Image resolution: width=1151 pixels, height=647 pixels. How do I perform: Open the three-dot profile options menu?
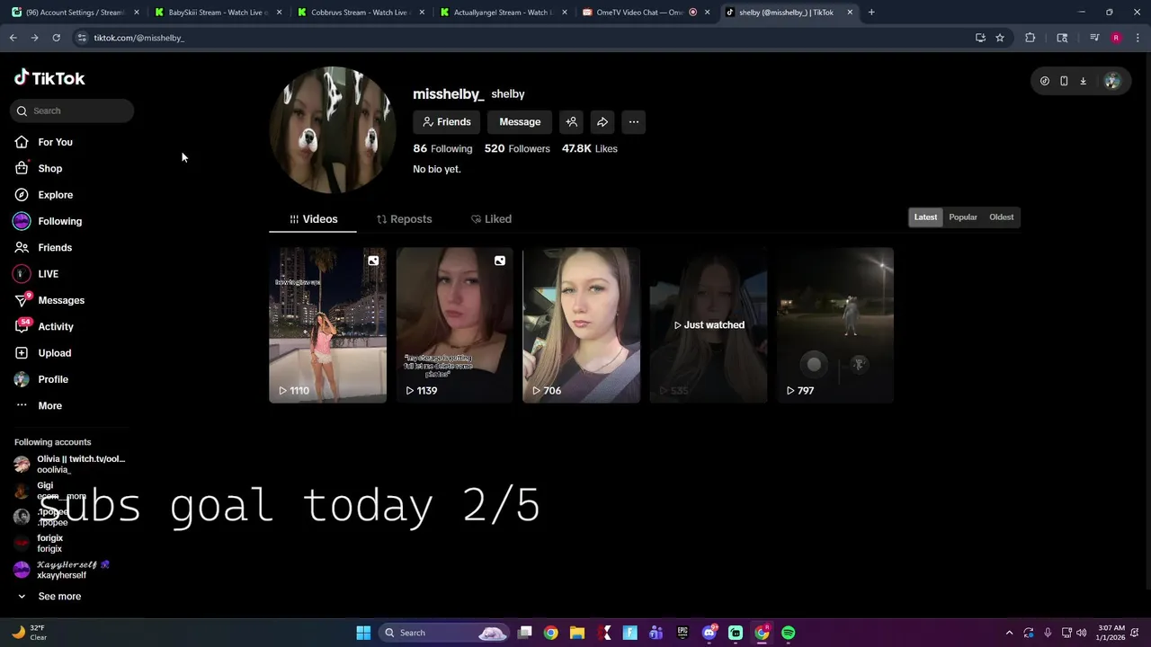[x=634, y=122]
